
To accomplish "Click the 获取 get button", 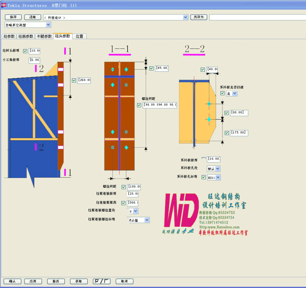I will (x=79, y=281).
